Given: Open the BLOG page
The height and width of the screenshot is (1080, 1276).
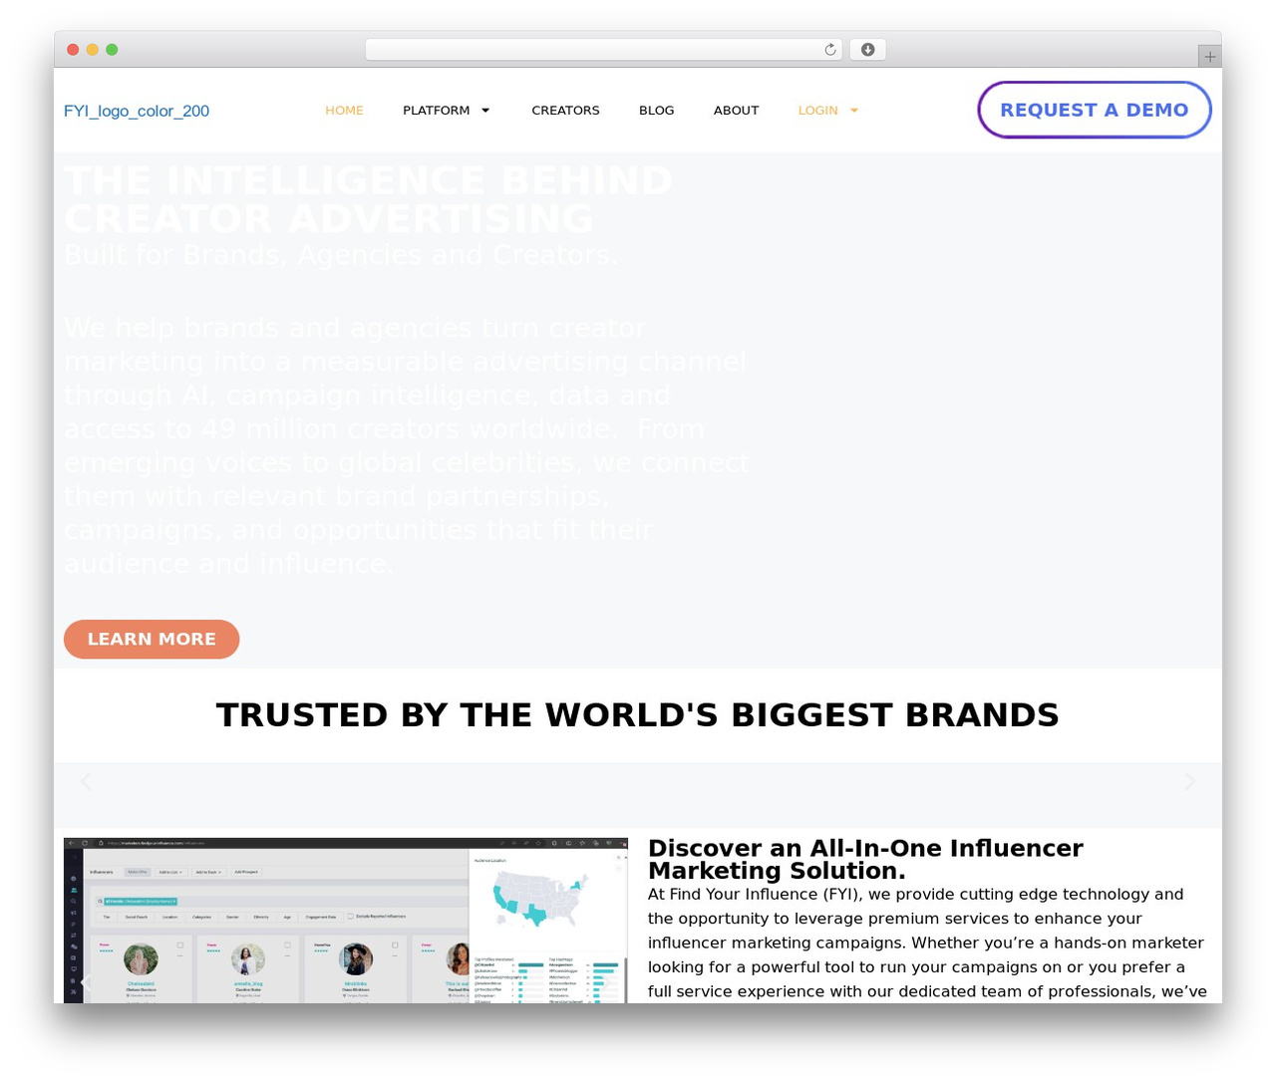Looking at the screenshot, I should click(656, 111).
